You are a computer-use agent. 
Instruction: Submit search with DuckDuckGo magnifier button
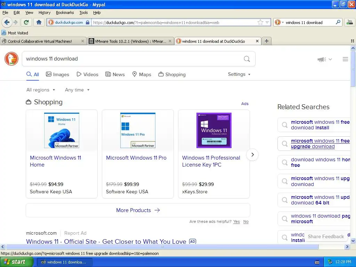[x=247, y=59]
